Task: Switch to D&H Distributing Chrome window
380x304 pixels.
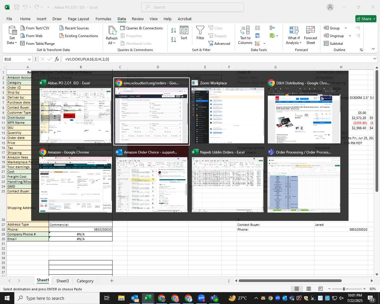Action: tap(304, 112)
